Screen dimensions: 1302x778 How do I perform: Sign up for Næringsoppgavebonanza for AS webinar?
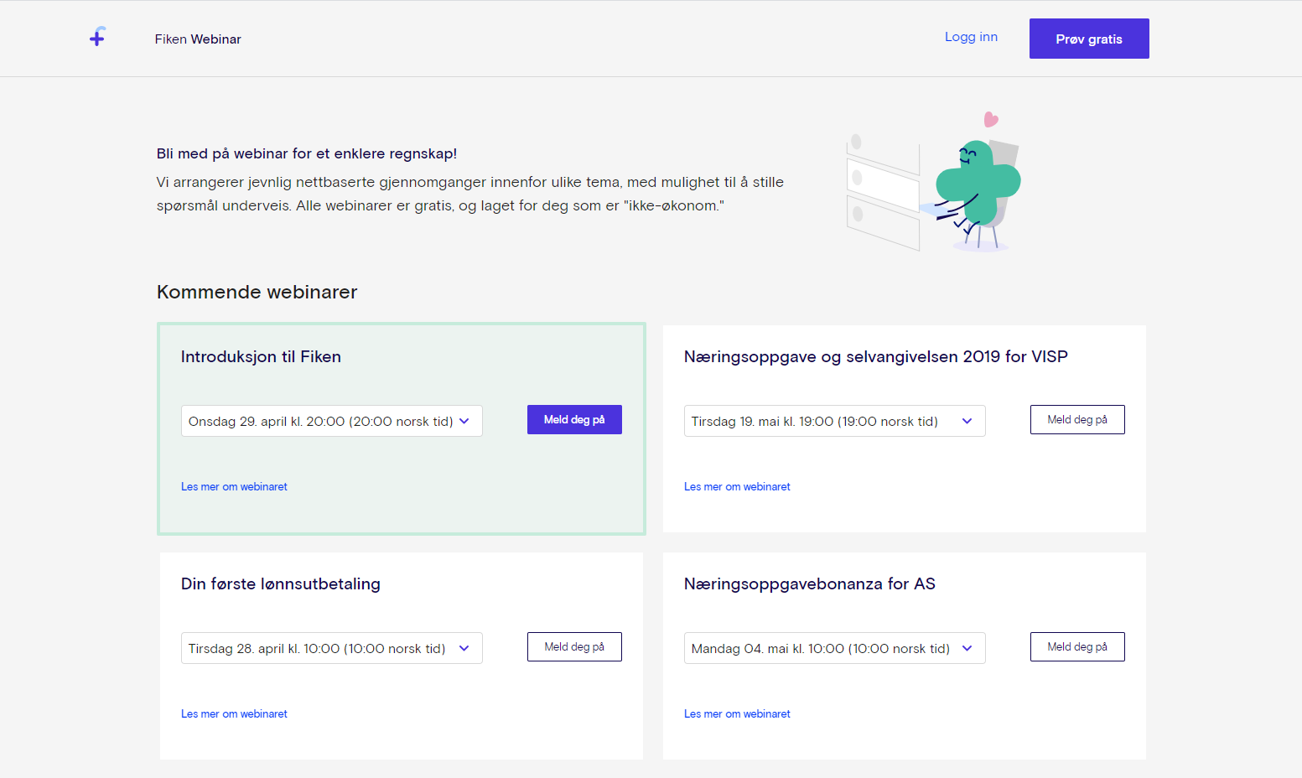(x=1077, y=646)
